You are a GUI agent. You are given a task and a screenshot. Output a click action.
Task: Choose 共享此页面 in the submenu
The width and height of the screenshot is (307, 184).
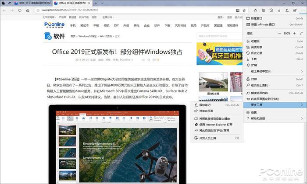click(x=217, y=111)
